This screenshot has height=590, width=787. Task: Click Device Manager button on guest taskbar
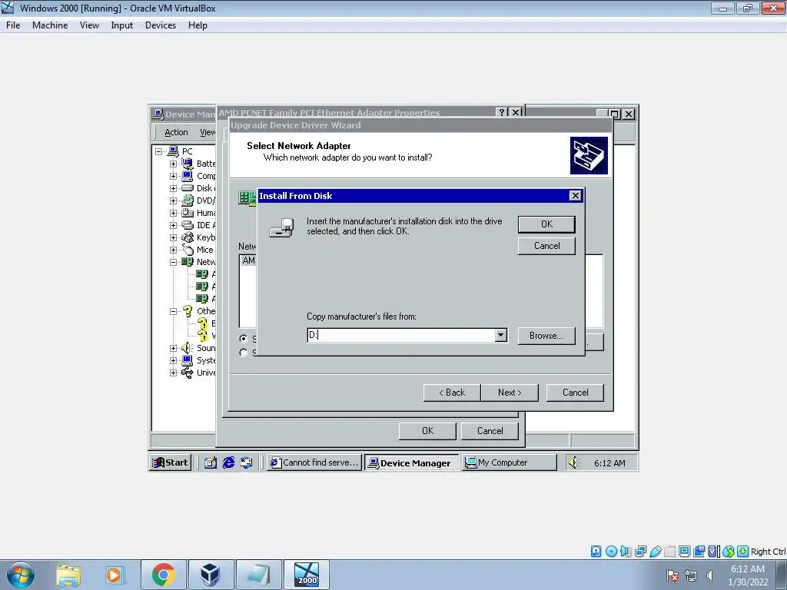point(412,462)
